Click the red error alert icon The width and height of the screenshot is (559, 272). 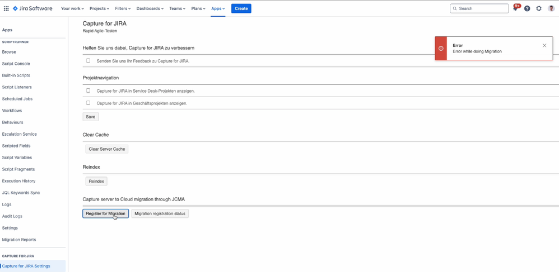441,49
